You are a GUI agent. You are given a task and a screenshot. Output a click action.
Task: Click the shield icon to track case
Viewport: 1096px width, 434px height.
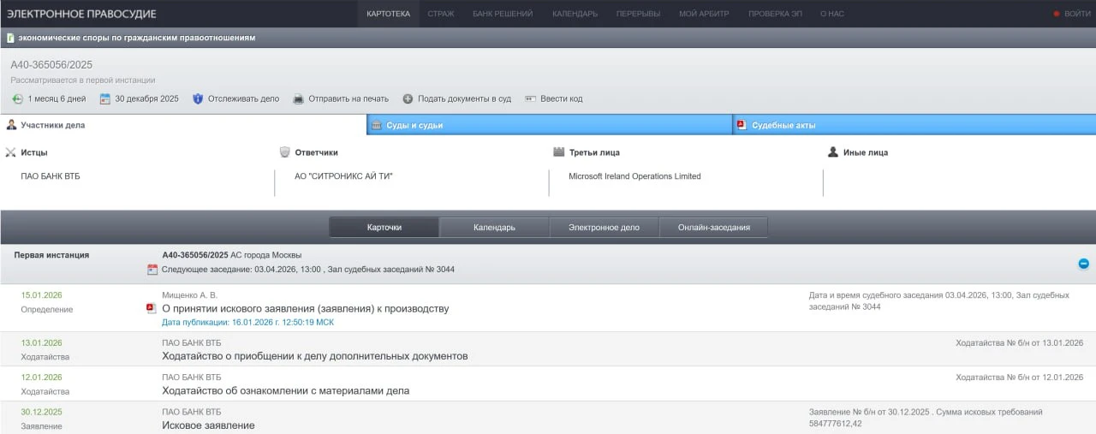point(198,98)
